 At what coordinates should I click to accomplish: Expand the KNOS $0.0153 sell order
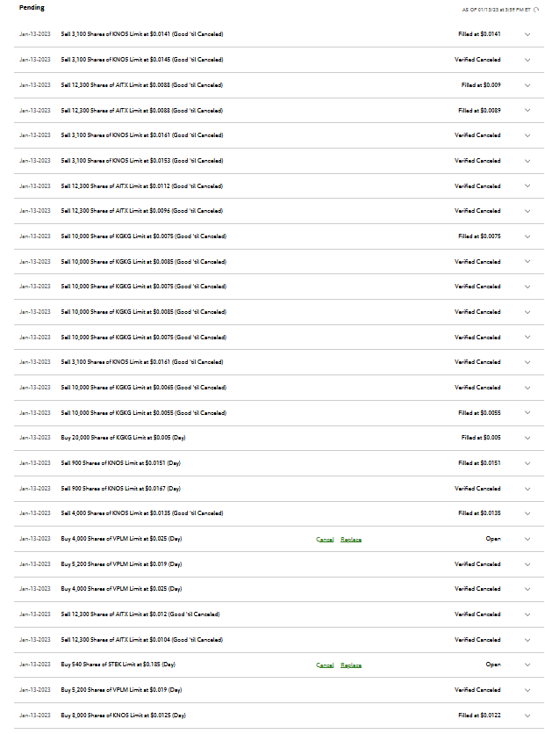527,161
